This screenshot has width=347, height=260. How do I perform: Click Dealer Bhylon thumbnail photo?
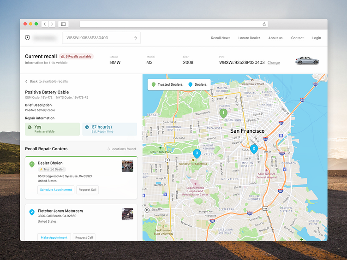pyautogui.click(x=127, y=166)
